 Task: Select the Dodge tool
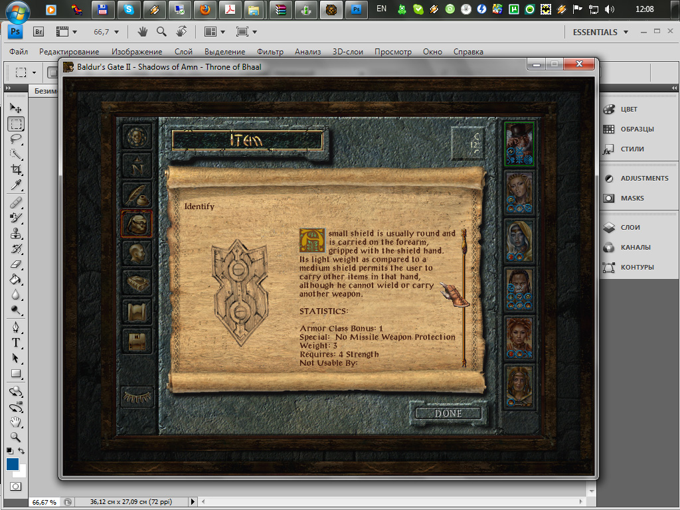pos(16,311)
